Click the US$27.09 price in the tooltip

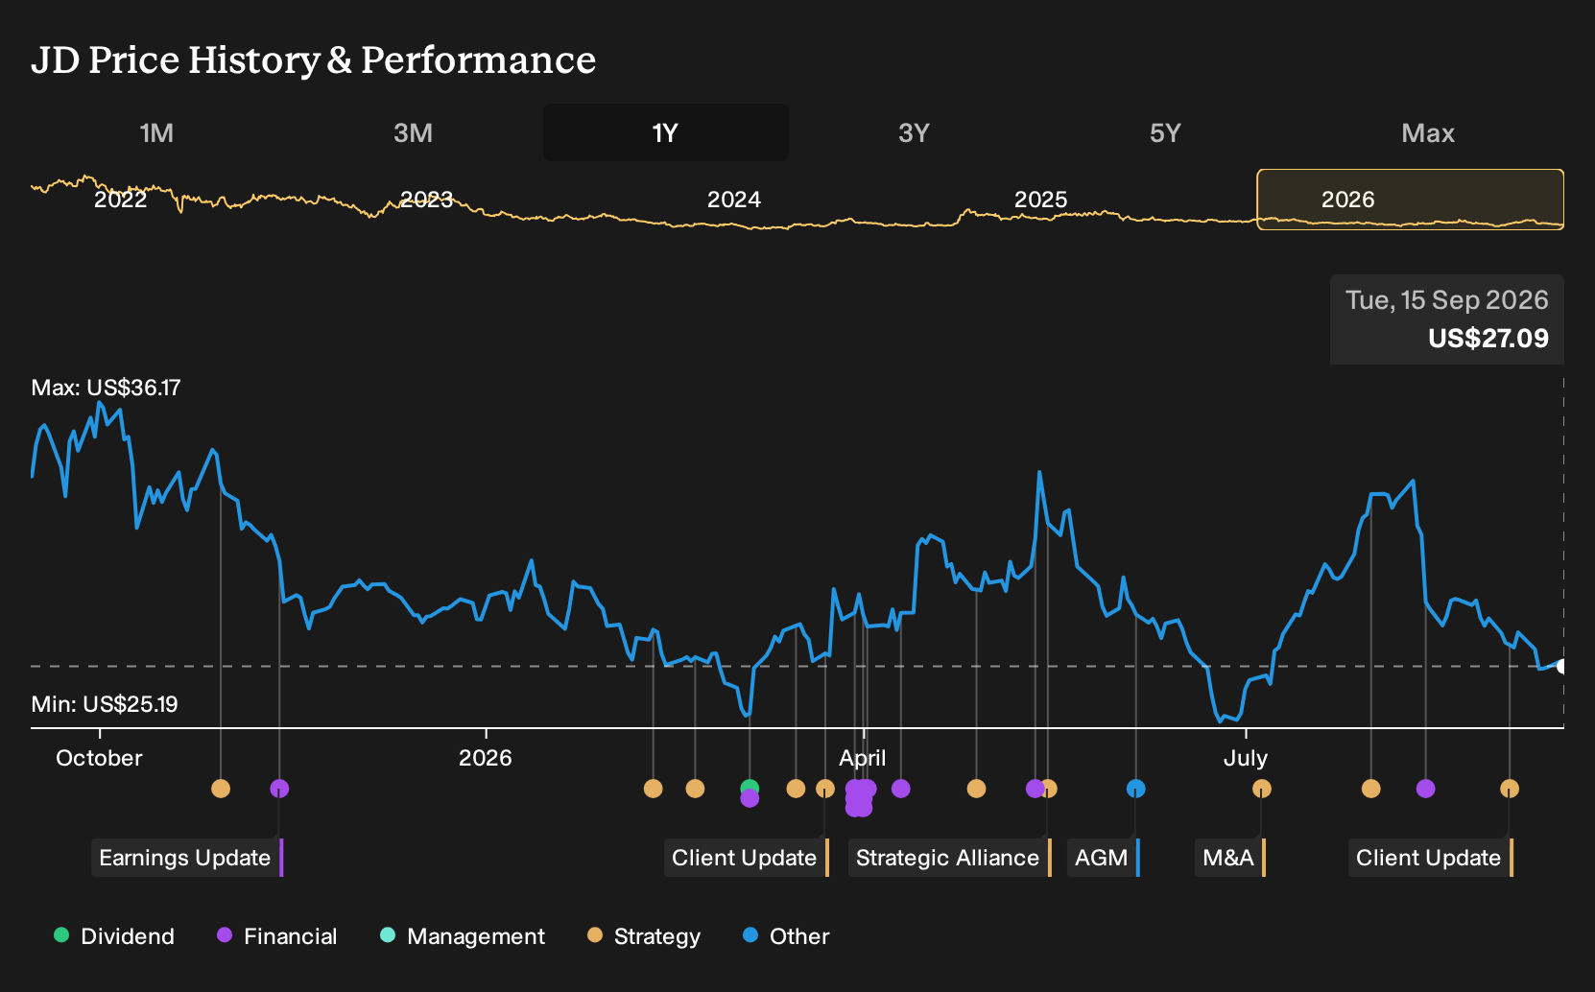1488,339
